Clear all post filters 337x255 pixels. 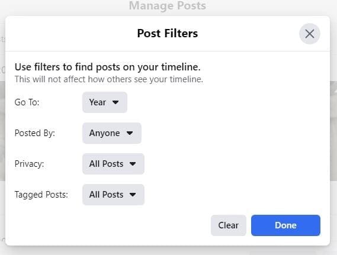click(x=229, y=225)
